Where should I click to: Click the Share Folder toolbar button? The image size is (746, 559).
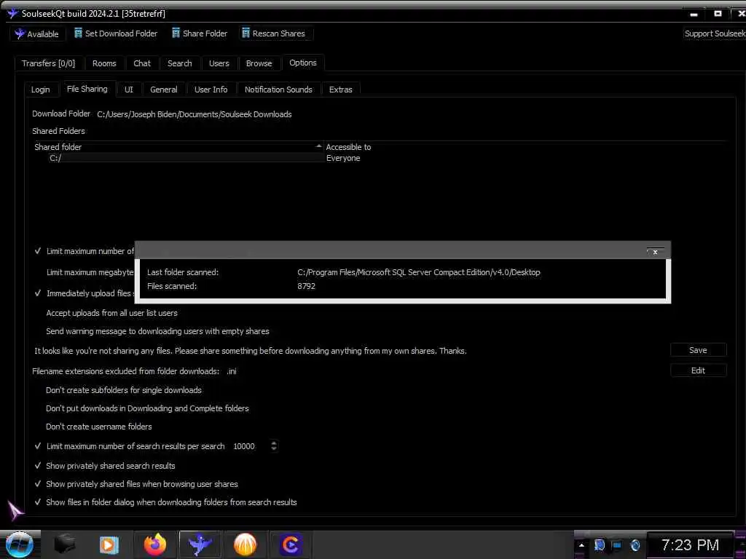coord(200,33)
